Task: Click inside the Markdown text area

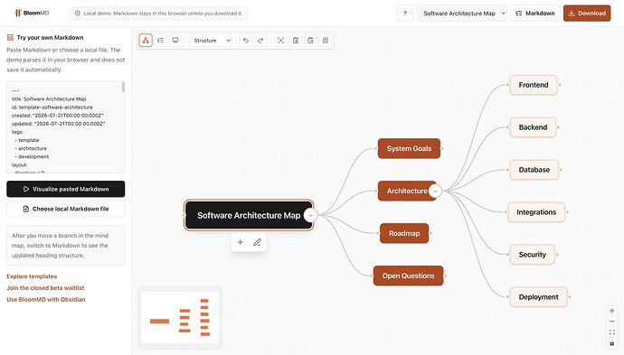Action: [66, 127]
